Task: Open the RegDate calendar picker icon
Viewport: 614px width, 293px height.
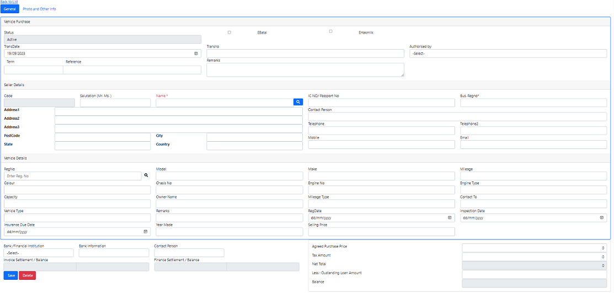Action: (450, 218)
